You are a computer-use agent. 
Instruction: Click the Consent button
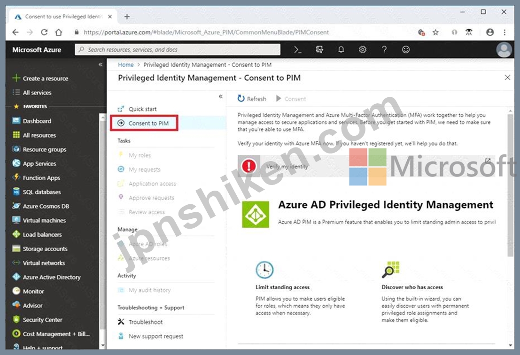[x=291, y=99]
